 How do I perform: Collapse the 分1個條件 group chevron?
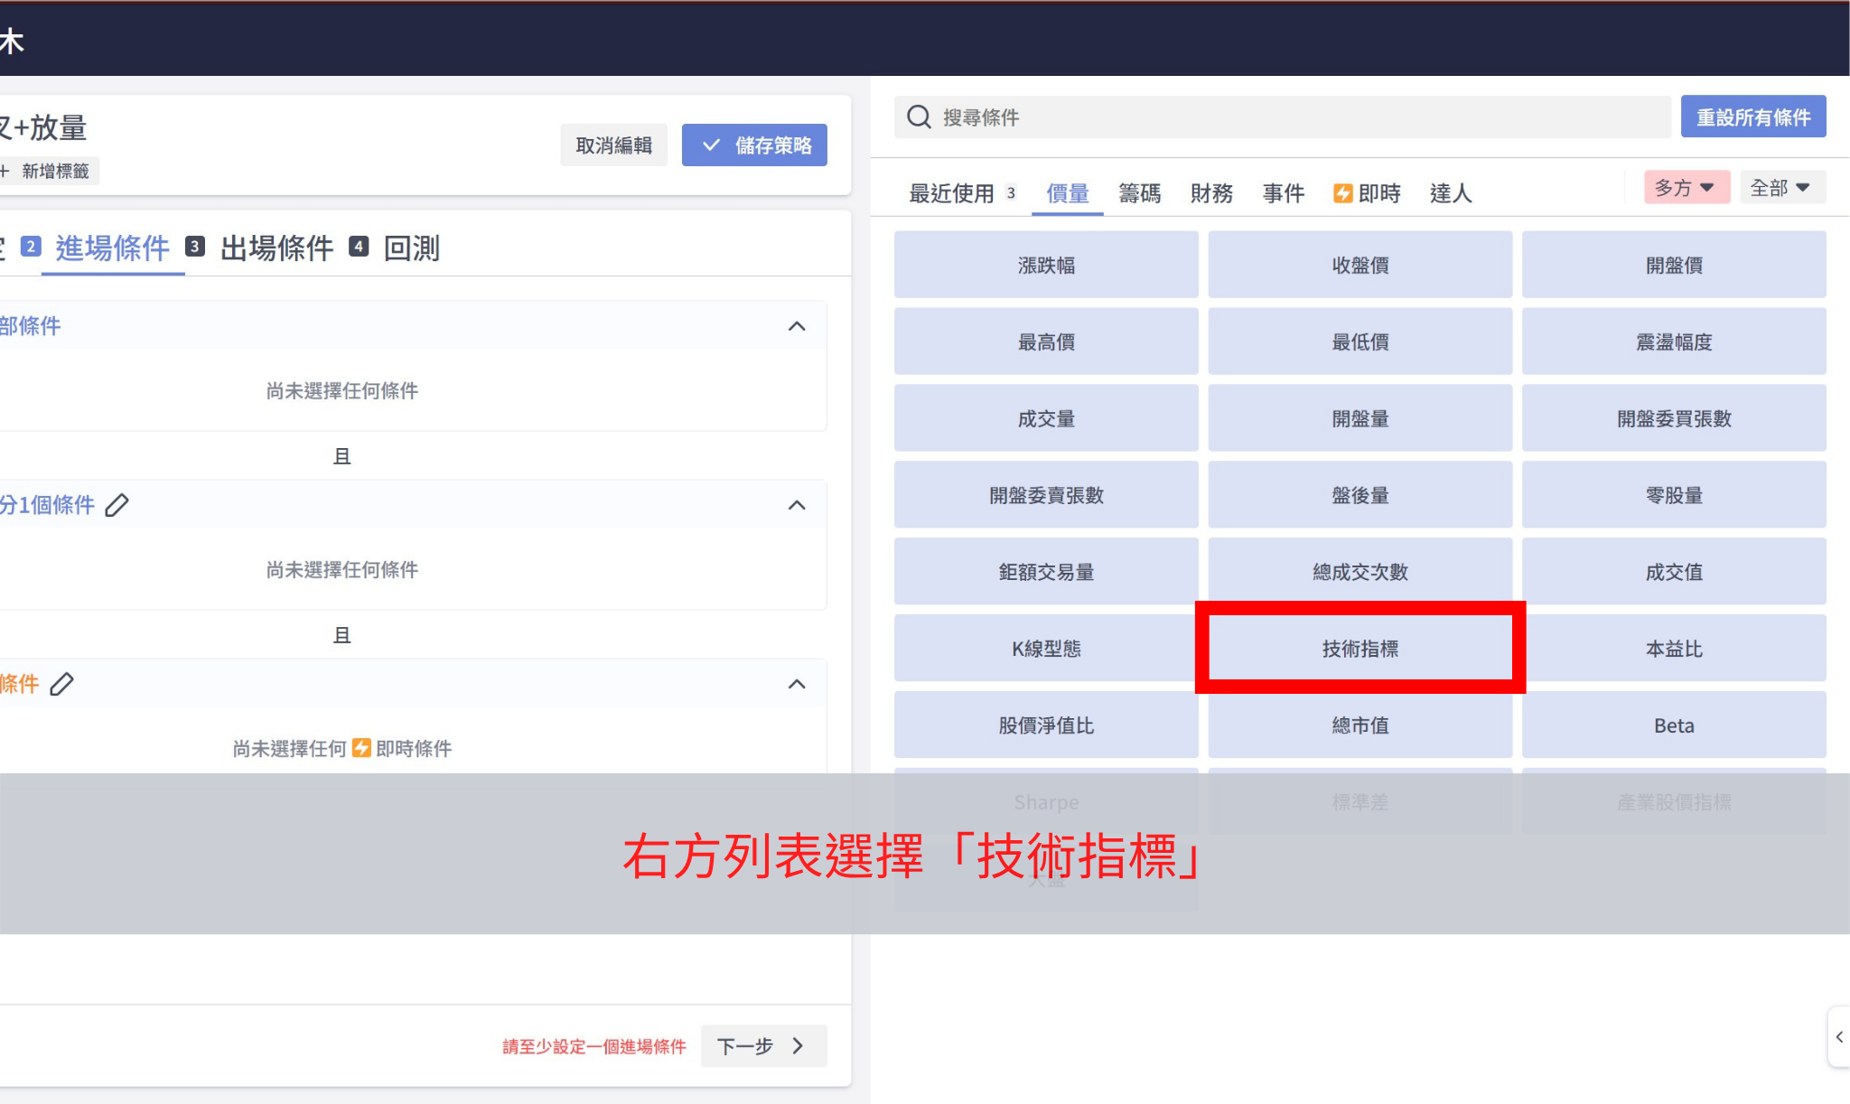click(796, 505)
